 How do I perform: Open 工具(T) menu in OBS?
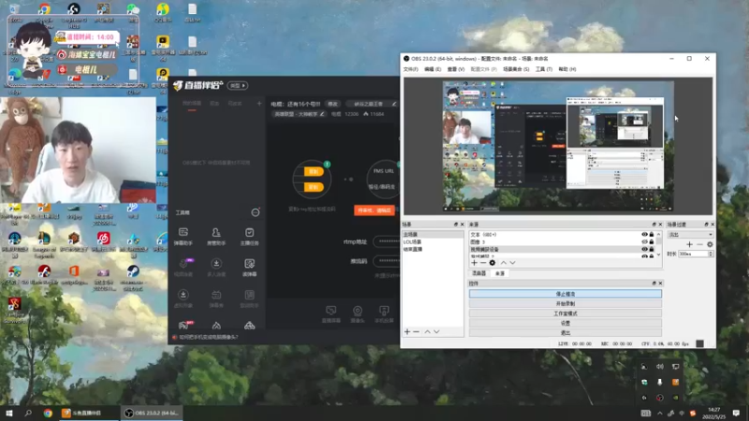tap(544, 69)
